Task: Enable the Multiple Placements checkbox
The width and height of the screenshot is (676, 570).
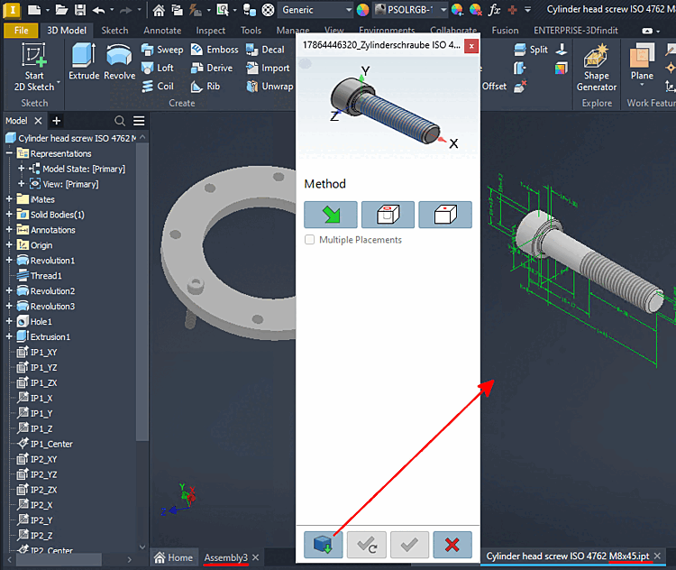Action: (309, 240)
